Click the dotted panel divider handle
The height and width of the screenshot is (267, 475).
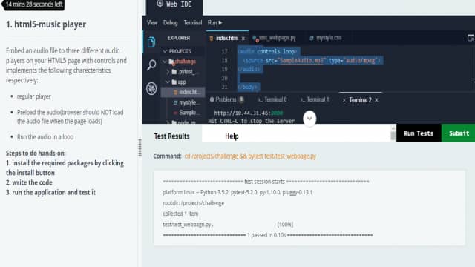pos(140,148)
